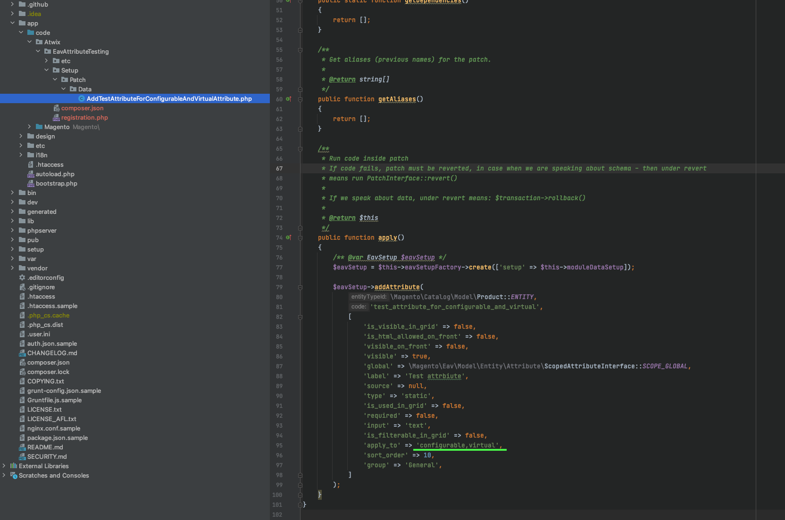Collapse the Atwix folder arrow
Screen dimensions: 785x520
tap(29, 42)
